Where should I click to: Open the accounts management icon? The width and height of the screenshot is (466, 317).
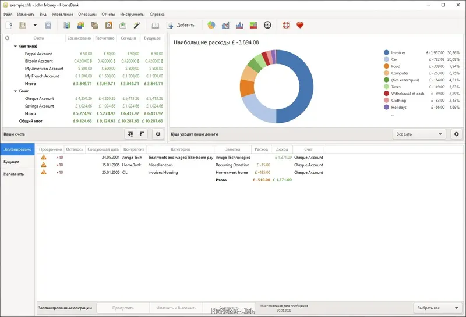tap(66, 25)
